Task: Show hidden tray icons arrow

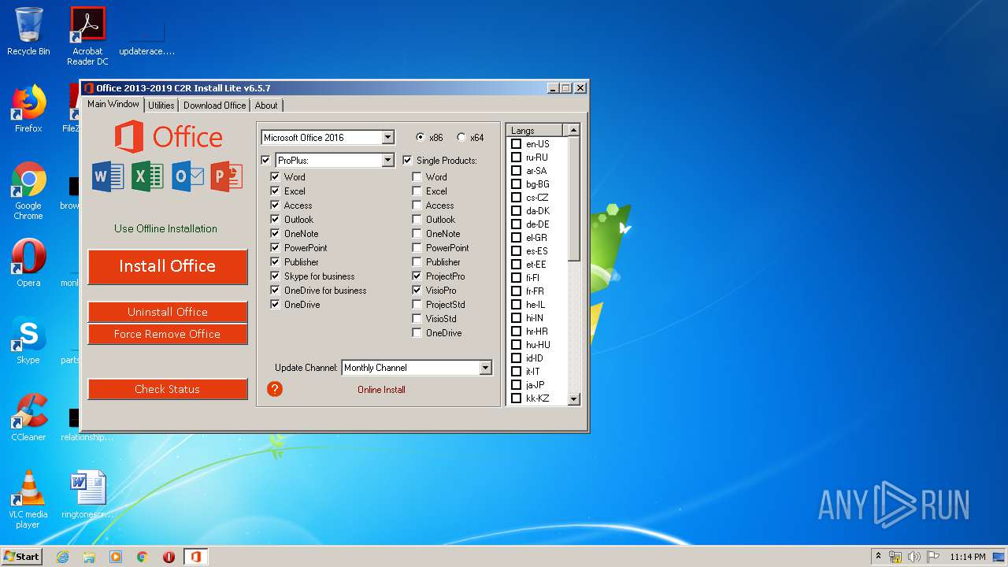Action: tap(878, 557)
